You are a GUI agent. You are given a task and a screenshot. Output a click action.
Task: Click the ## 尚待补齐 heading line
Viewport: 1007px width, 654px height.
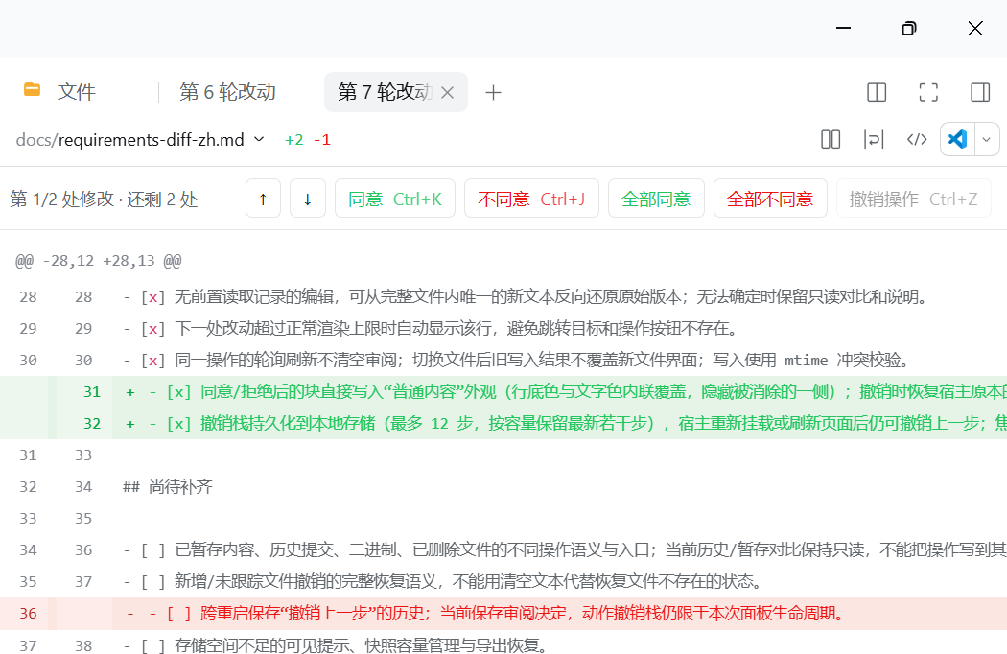pyautogui.click(x=168, y=487)
